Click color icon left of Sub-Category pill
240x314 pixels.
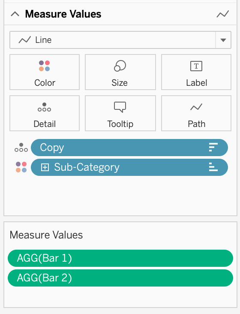click(21, 167)
